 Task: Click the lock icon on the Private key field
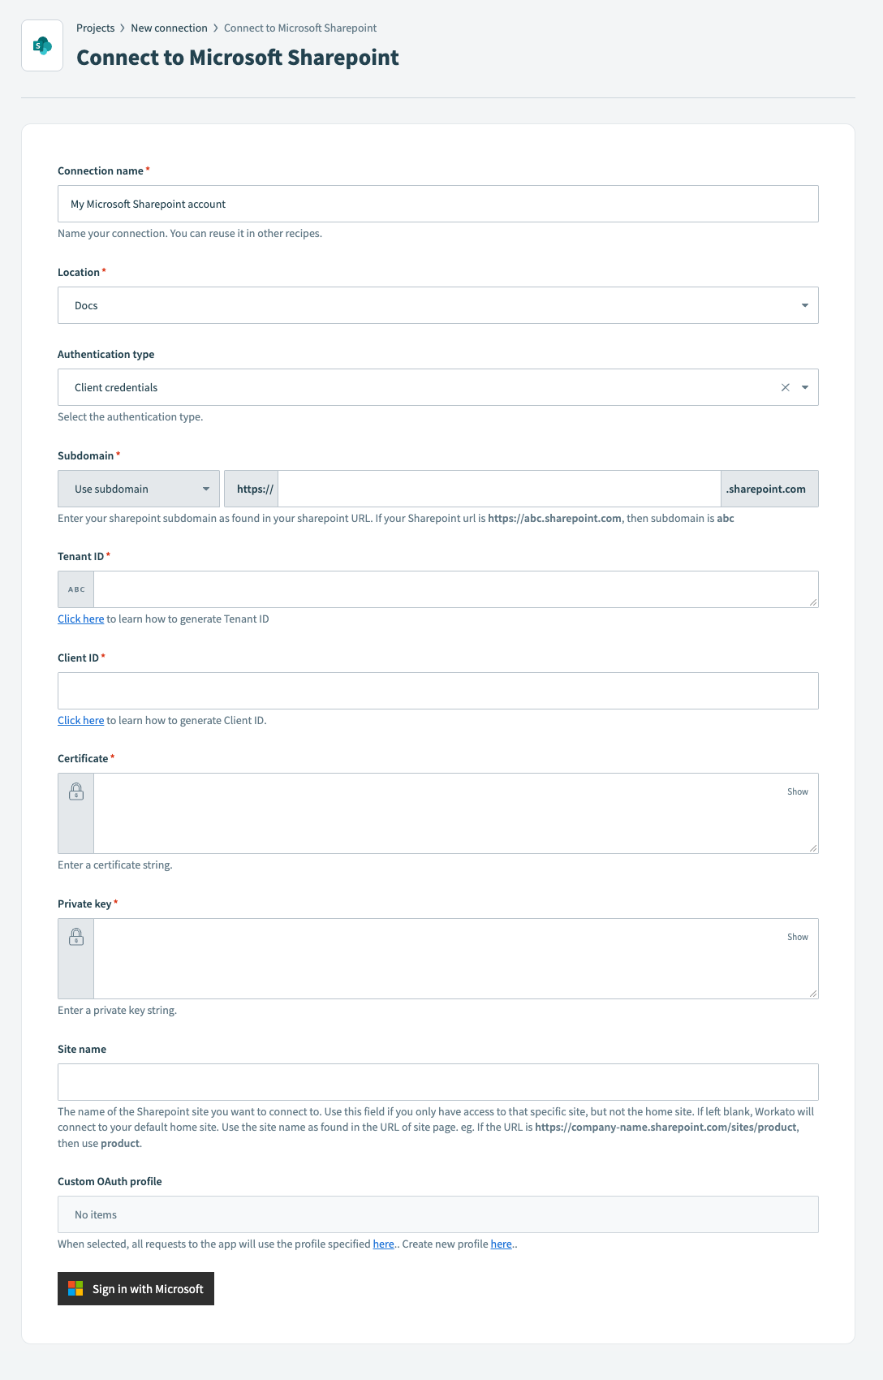pos(75,936)
